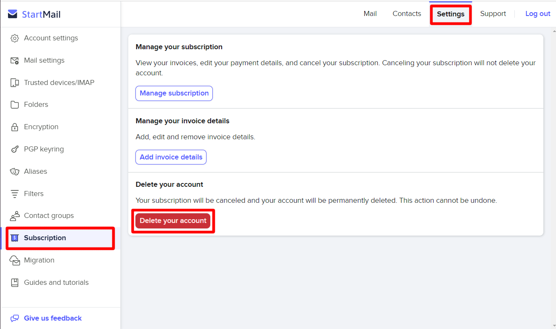Open the Support page
The width and height of the screenshot is (556, 329).
[493, 13]
